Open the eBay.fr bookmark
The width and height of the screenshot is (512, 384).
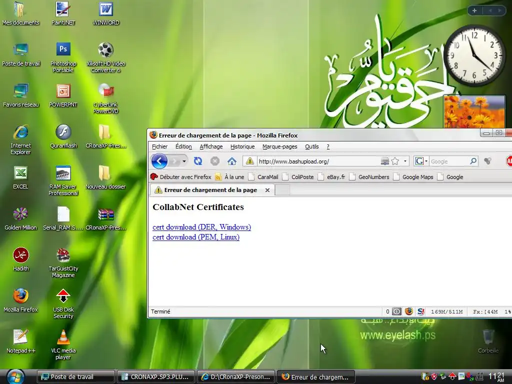(x=332, y=177)
